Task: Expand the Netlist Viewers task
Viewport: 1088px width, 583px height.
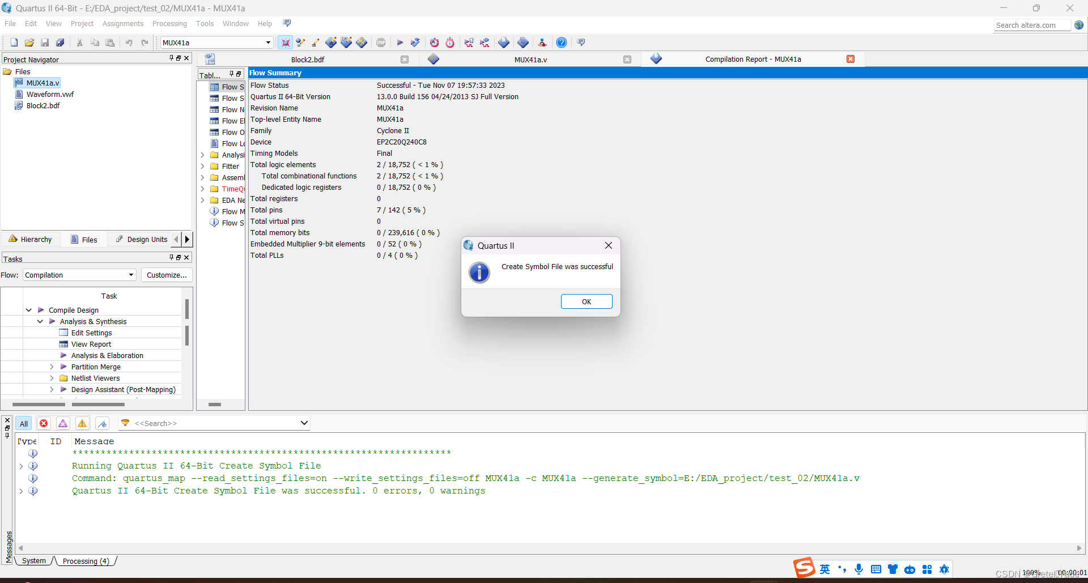Action: 52,378
